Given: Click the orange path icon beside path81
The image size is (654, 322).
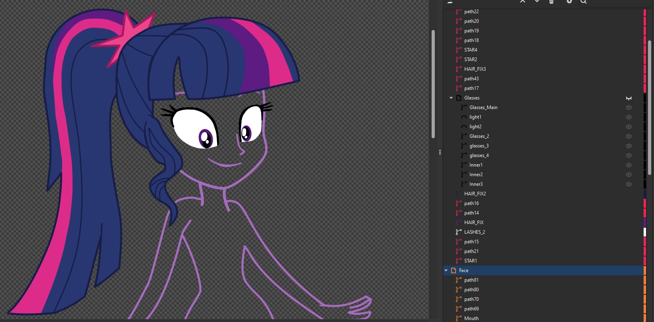Looking at the screenshot, I should click(x=459, y=280).
